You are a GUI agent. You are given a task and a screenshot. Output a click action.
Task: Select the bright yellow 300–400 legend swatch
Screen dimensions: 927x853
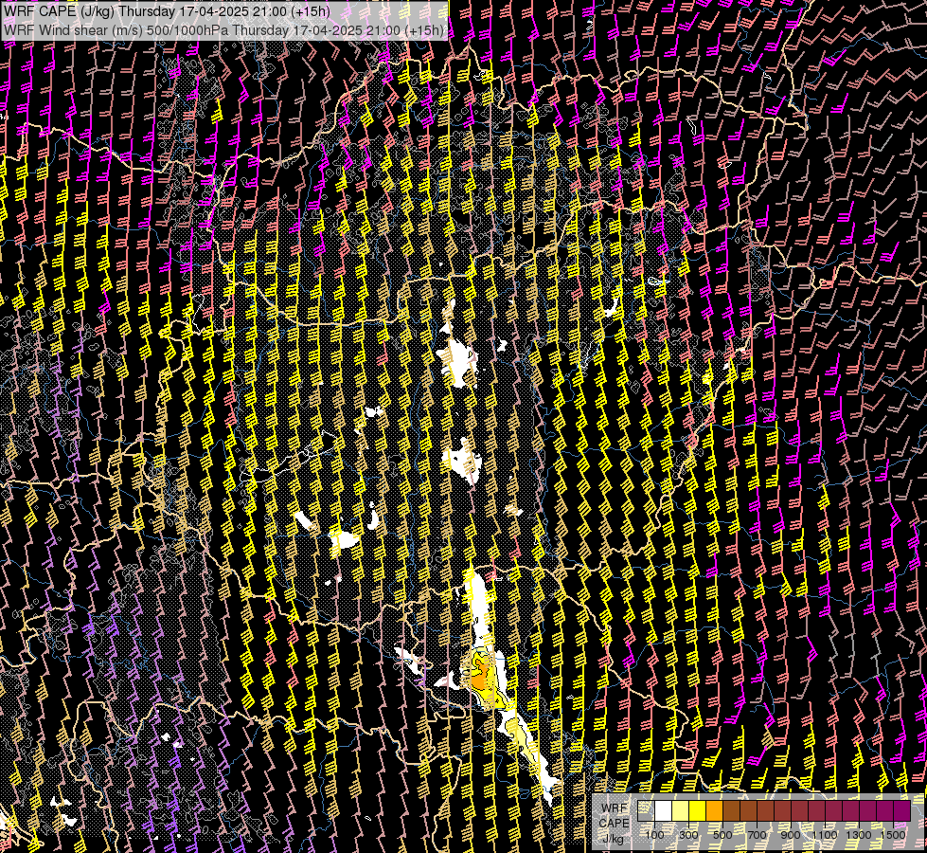point(698,810)
